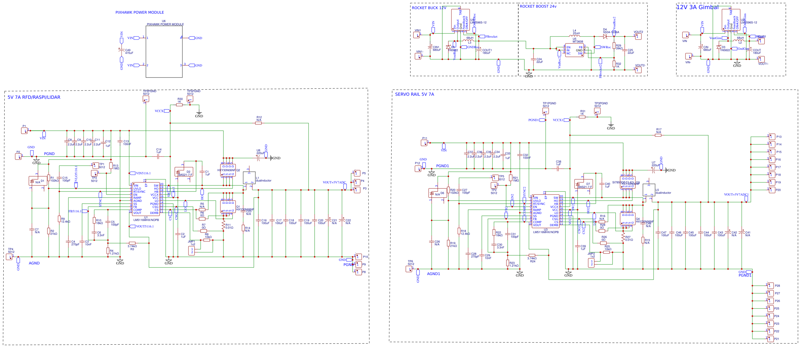Select the Pixhawk Power Module U6 symbol
801x348 pixels.
(x=164, y=51)
